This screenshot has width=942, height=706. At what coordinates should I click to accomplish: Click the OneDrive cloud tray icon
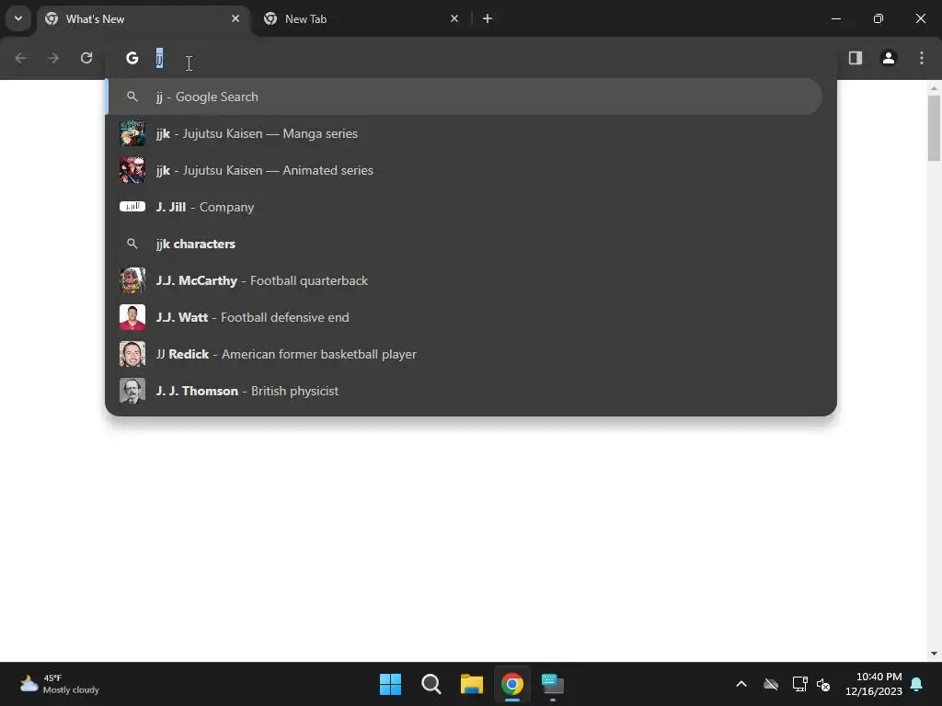[x=771, y=684]
